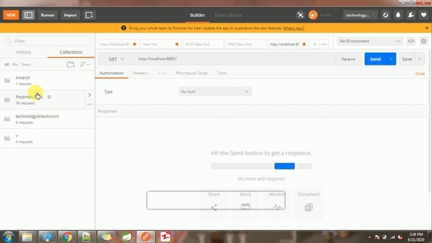The width and height of the screenshot is (432, 243).
Task: Open the Amarjit collection
Action: [x=47, y=80]
